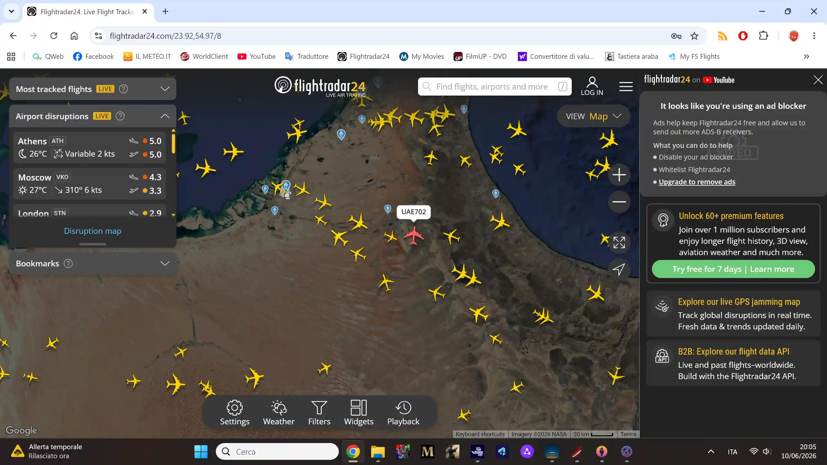Open the VIEW Map dropdown
This screenshot has height=465, width=827.
593,116
